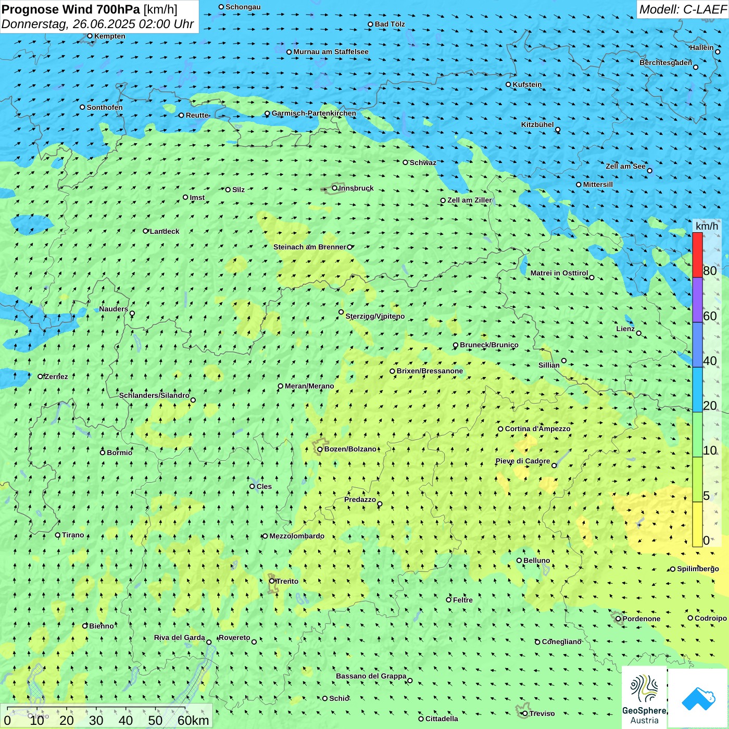Select the Kufstein location marker
Viewport: 729px width, 729px height.
(x=509, y=84)
